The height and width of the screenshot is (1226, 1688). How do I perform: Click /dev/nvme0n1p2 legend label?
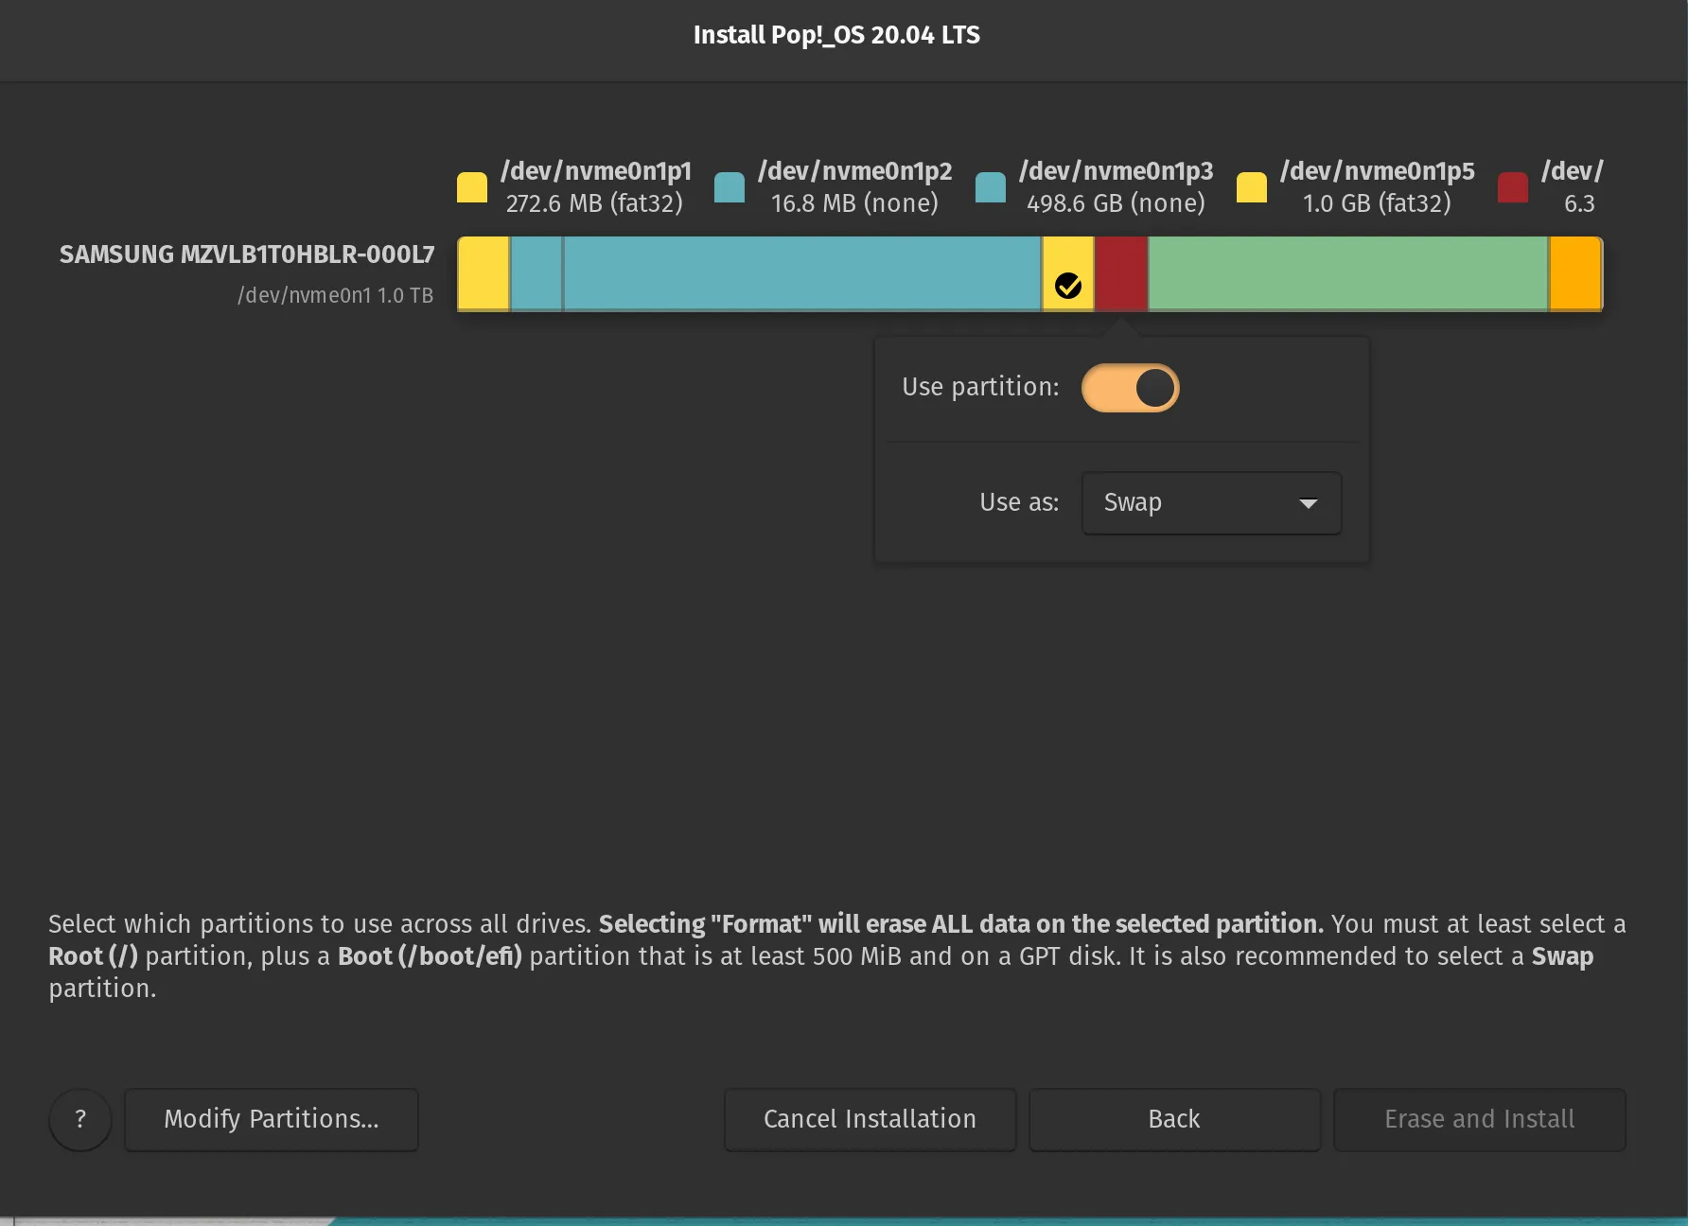click(x=855, y=171)
